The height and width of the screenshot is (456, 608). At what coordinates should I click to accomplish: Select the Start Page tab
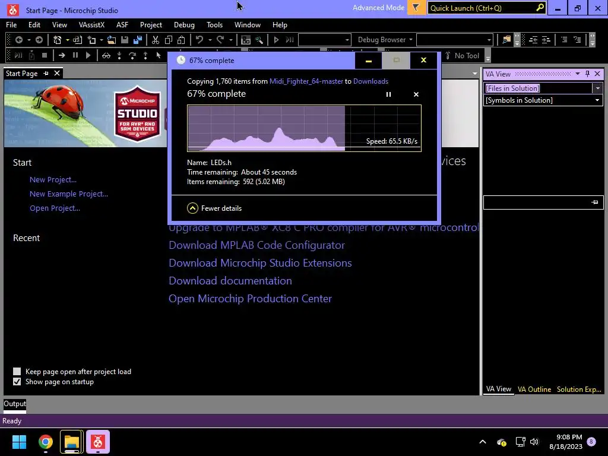[22, 73]
